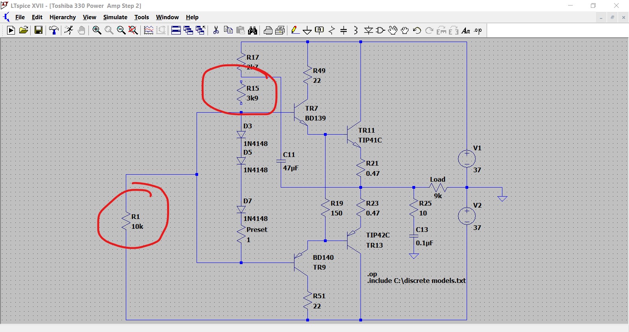Viewport: 629px width, 332px height.
Task: Zoom out using the minus magnifier icon
Action: tap(121, 30)
